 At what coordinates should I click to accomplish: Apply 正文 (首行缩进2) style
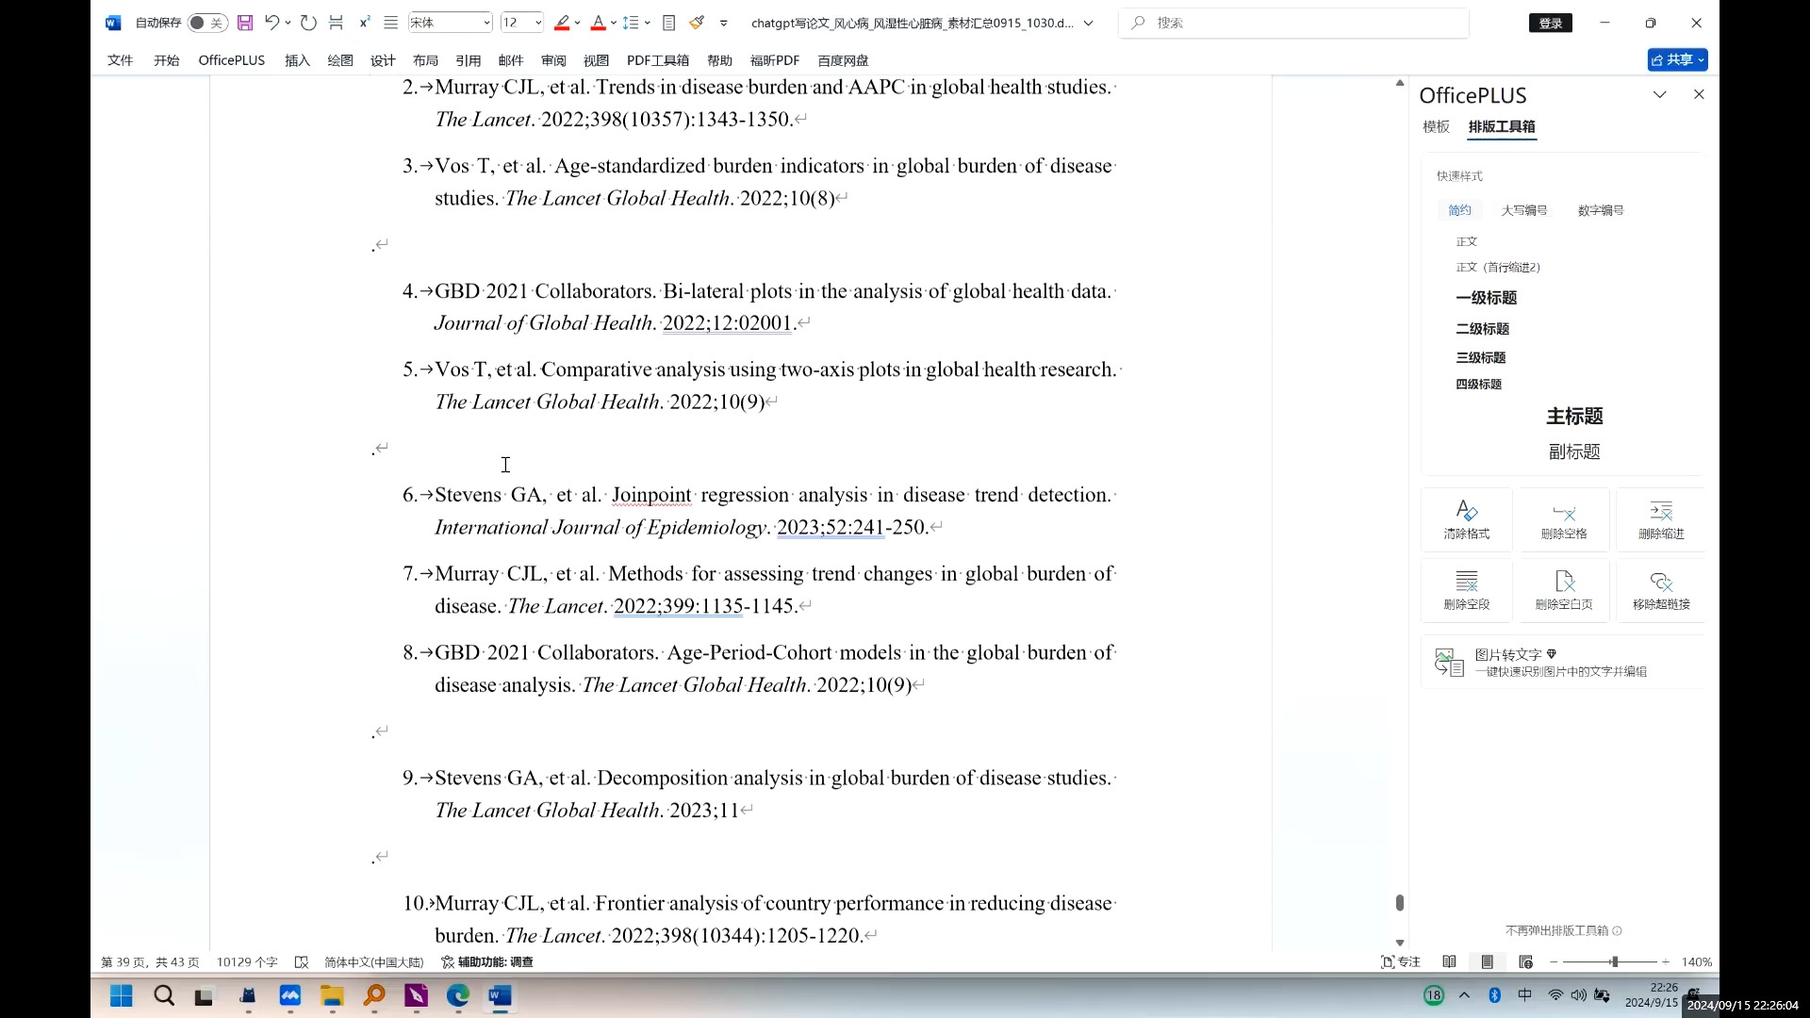pyautogui.click(x=1498, y=268)
